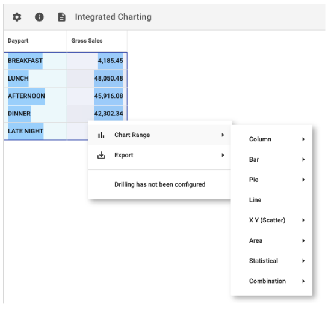Viewport: 331px width, 316px height.
Task: Choose Area chart type
Action: (x=271, y=240)
